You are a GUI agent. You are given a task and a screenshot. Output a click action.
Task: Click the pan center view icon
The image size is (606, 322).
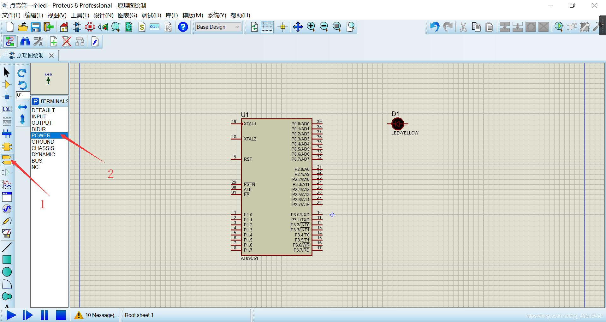[298, 27]
